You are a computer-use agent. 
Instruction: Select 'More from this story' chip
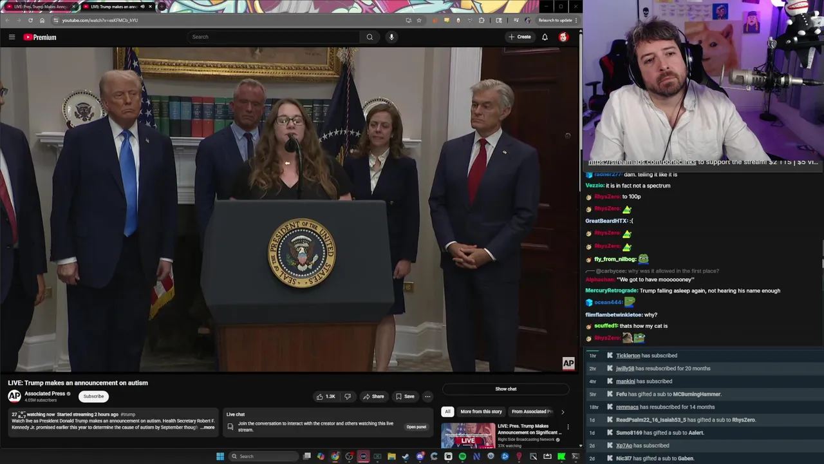coord(481,411)
